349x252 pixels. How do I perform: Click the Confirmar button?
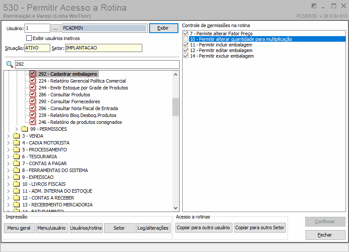(x=325, y=221)
